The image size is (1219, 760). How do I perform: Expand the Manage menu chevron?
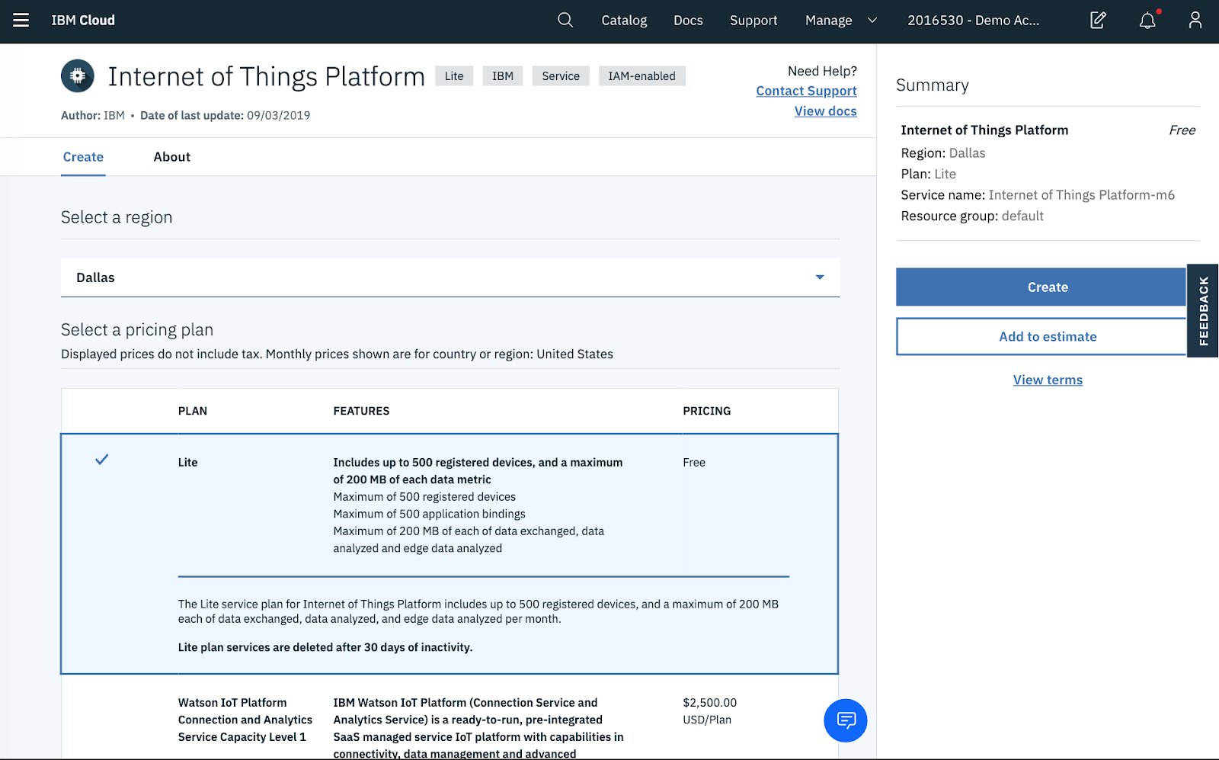click(872, 21)
